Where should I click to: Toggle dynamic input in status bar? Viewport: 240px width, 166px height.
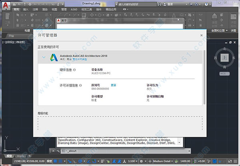click(x=70, y=161)
